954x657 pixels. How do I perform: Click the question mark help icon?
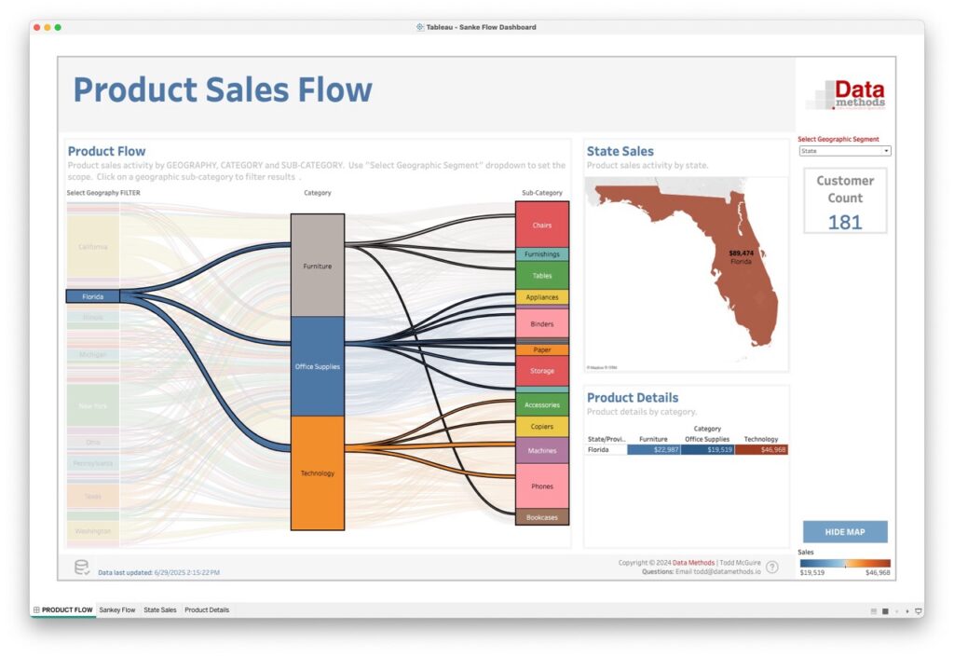point(771,567)
